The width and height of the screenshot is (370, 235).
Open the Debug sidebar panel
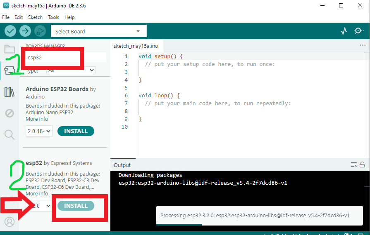point(10,113)
